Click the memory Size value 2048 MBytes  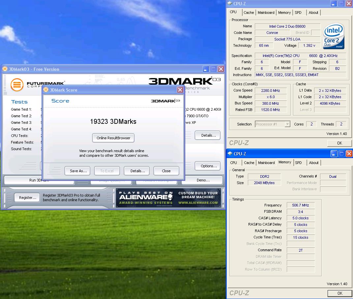coord(265,183)
